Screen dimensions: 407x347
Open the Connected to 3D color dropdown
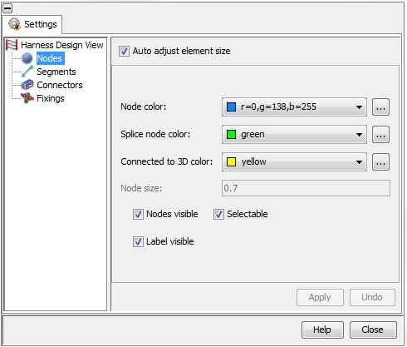294,161
